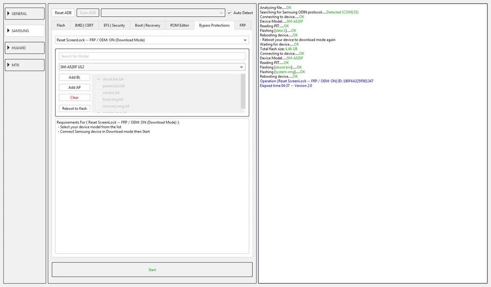Click the Scan ADB button
The width and height of the screenshot is (491, 287).
click(87, 13)
